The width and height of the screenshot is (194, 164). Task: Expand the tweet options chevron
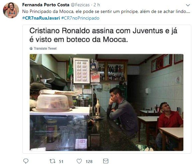click(188, 5)
